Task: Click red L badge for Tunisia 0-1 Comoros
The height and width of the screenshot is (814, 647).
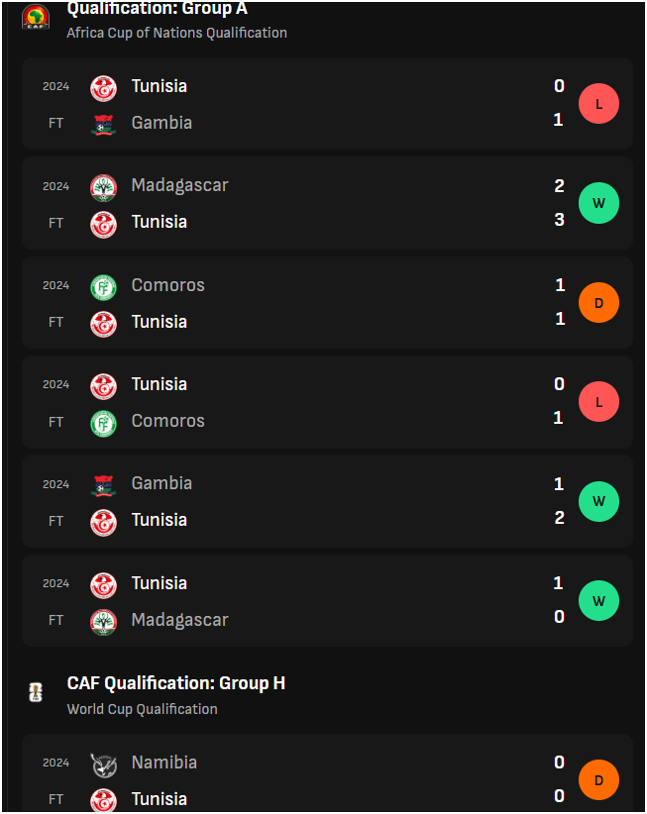Action: click(x=598, y=402)
